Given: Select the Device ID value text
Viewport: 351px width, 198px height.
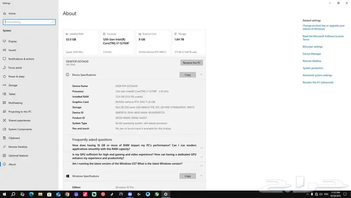Looking at the screenshot, I should pos(140,113).
